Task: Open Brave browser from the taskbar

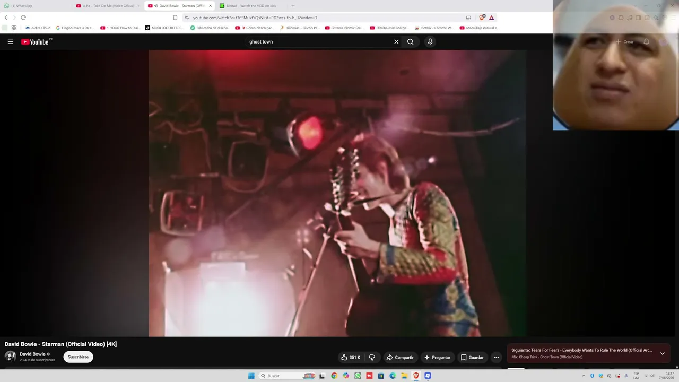Action: click(x=416, y=376)
